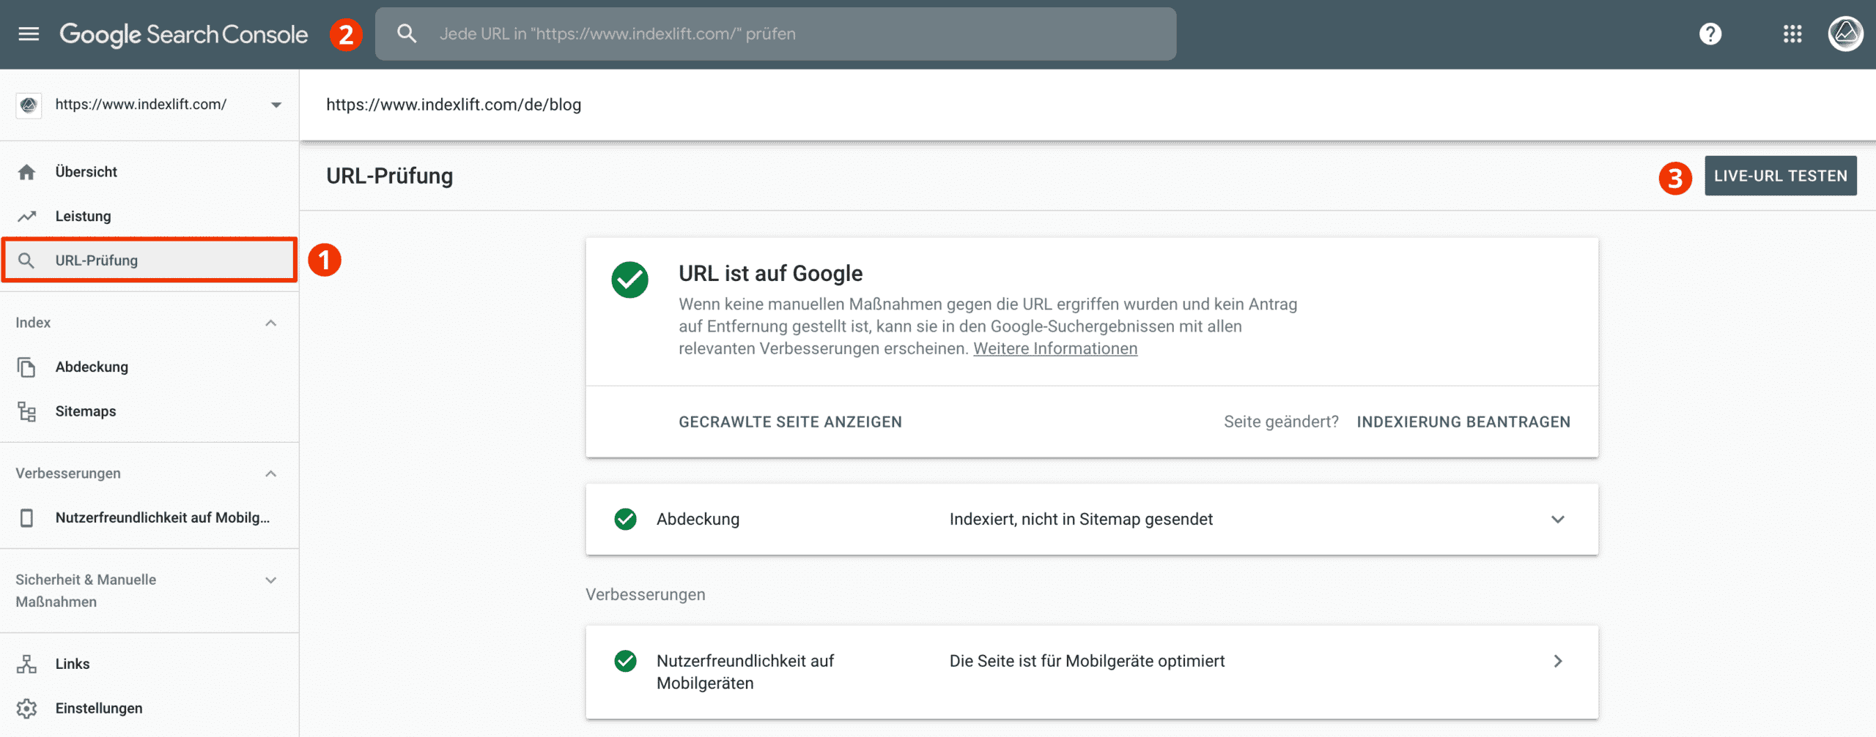The height and width of the screenshot is (737, 1876).
Task: Click the Sitemaps tree icon
Action: click(x=27, y=411)
